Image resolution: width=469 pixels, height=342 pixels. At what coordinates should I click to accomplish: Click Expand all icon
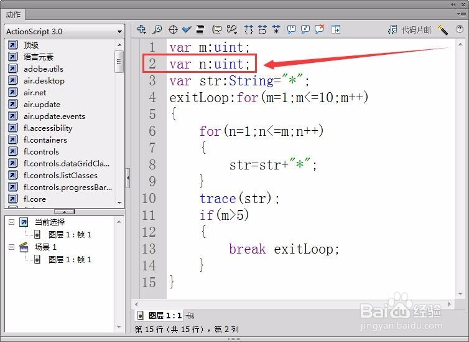(276, 29)
